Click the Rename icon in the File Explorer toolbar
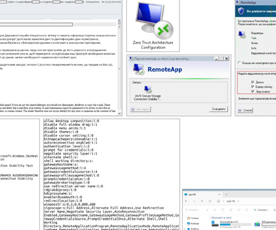Viewport: 276px width, 230px height. point(231,210)
